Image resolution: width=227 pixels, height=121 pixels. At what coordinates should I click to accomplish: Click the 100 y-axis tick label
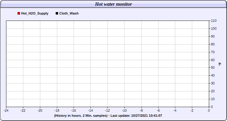pyautogui.click(x=214, y=28)
